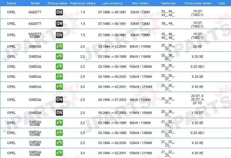This screenshot has height=158, width=231.
Task: Click the Marka column header
Action: pyautogui.click(x=12, y=3)
